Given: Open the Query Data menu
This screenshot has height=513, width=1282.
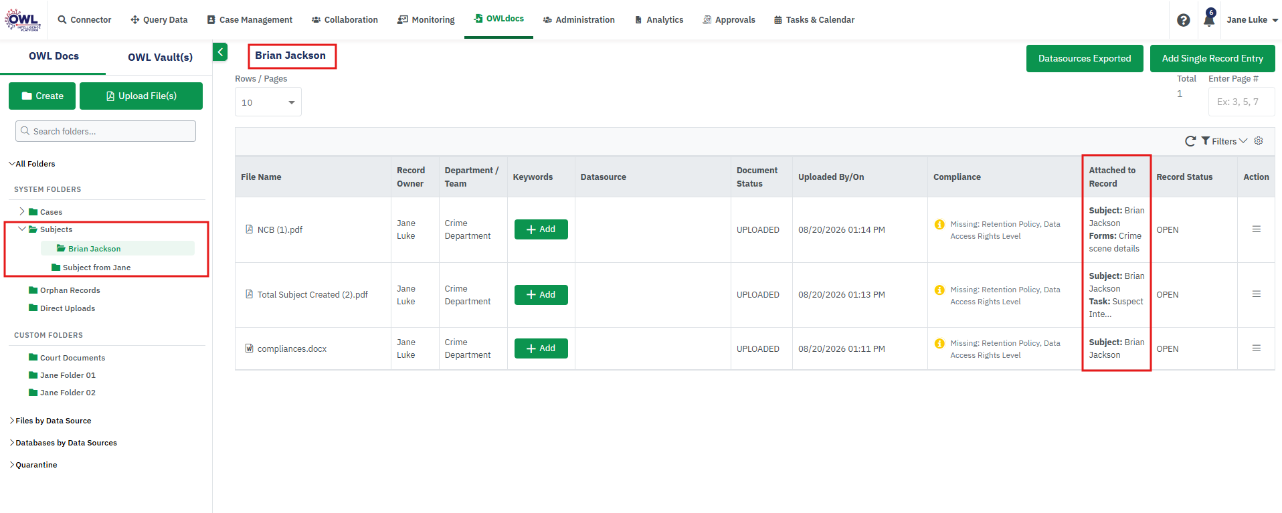Looking at the screenshot, I should [159, 20].
